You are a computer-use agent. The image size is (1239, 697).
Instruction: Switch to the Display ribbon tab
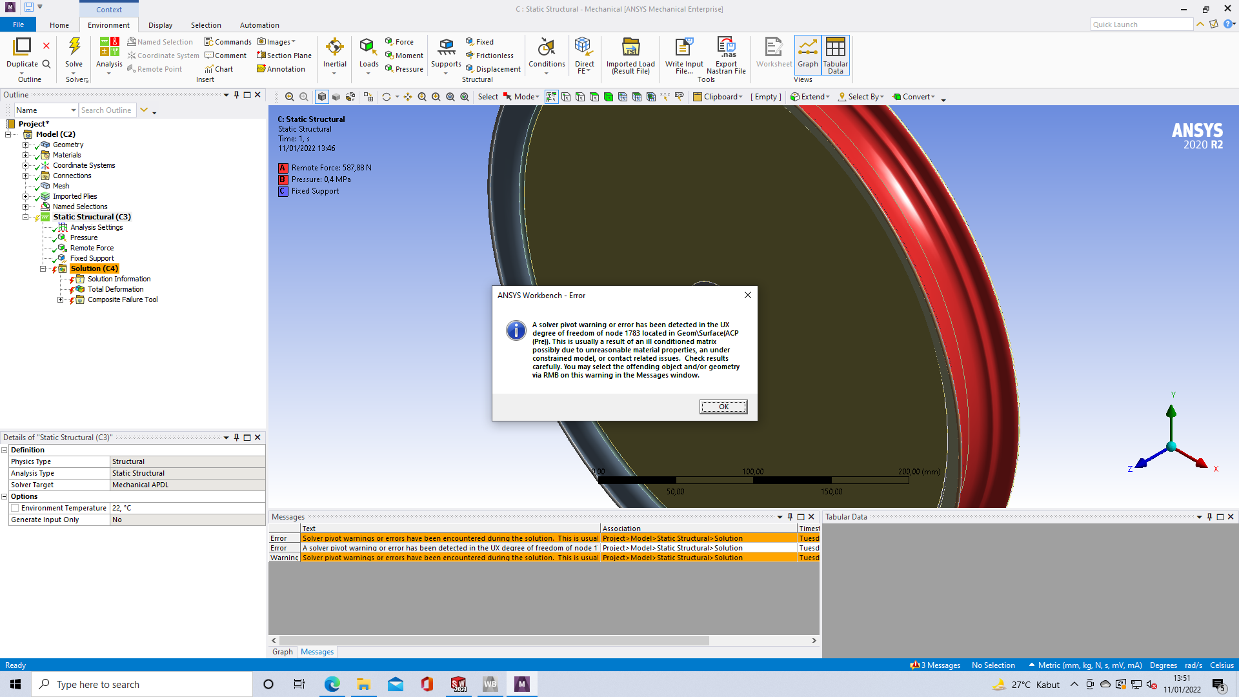[160, 25]
